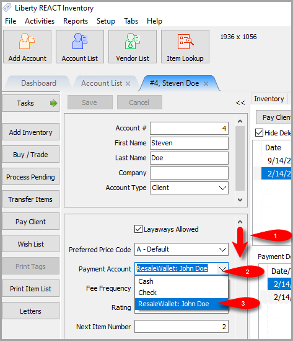Click the Pay Client sidebar button
293x341 pixels.
tap(30, 222)
